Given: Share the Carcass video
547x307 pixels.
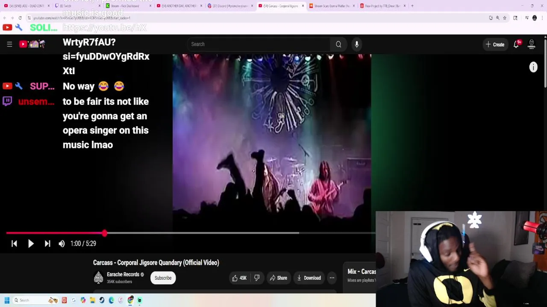Looking at the screenshot, I should [x=278, y=278].
